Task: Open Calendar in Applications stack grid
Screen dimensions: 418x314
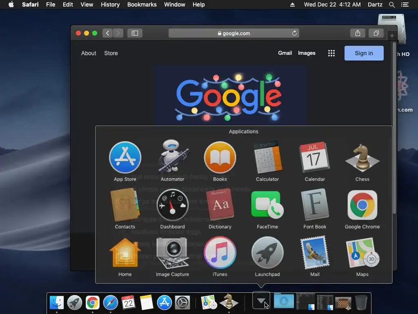Action: [x=315, y=157]
